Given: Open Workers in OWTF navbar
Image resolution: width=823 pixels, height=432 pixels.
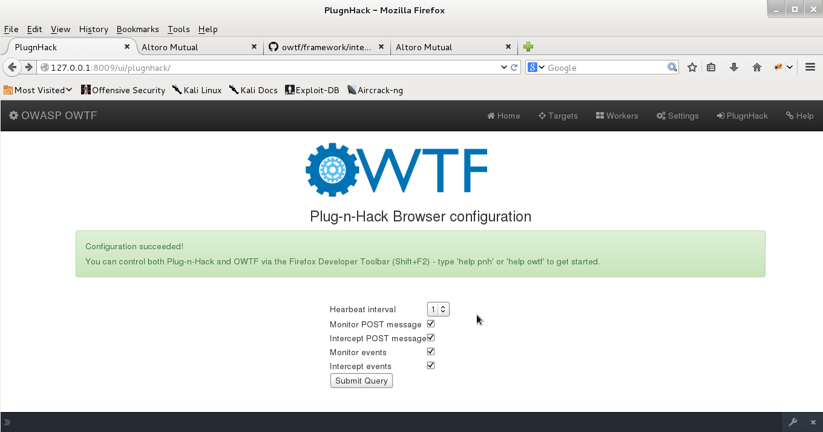Looking at the screenshot, I should [617, 116].
